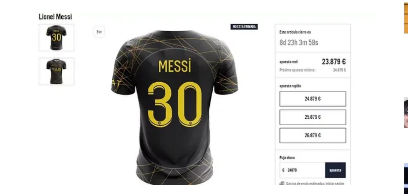Focus the Puja ahora bid amount field

[x=302, y=170]
